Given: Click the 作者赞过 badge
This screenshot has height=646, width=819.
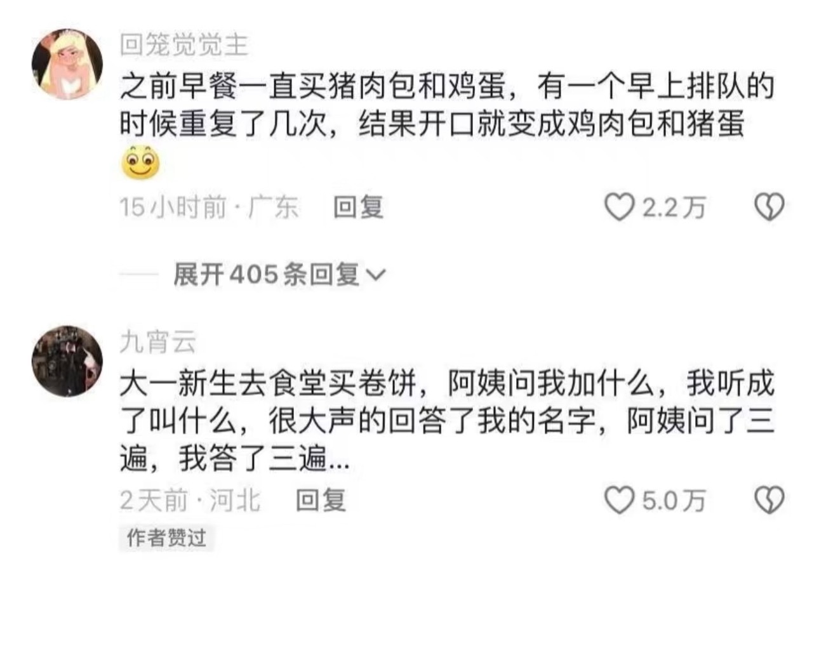Looking at the screenshot, I should point(166,538).
